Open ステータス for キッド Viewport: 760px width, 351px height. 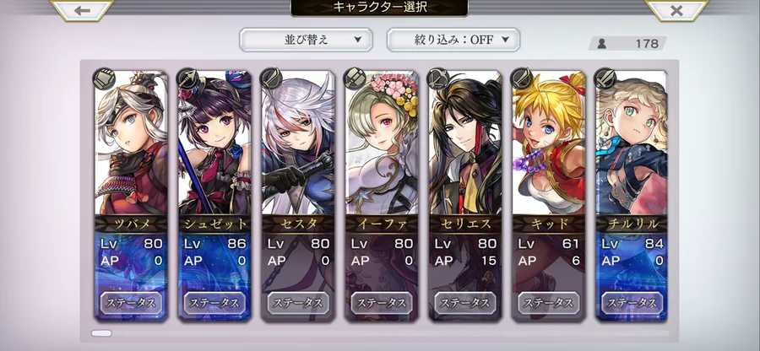549,303
